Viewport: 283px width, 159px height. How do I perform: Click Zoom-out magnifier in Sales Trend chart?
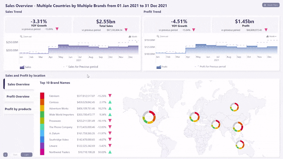[21, 36]
